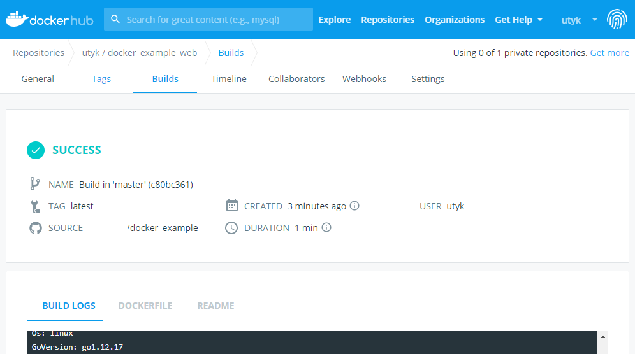Open the utyk account dropdown
635x354 pixels.
click(x=579, y=20)
